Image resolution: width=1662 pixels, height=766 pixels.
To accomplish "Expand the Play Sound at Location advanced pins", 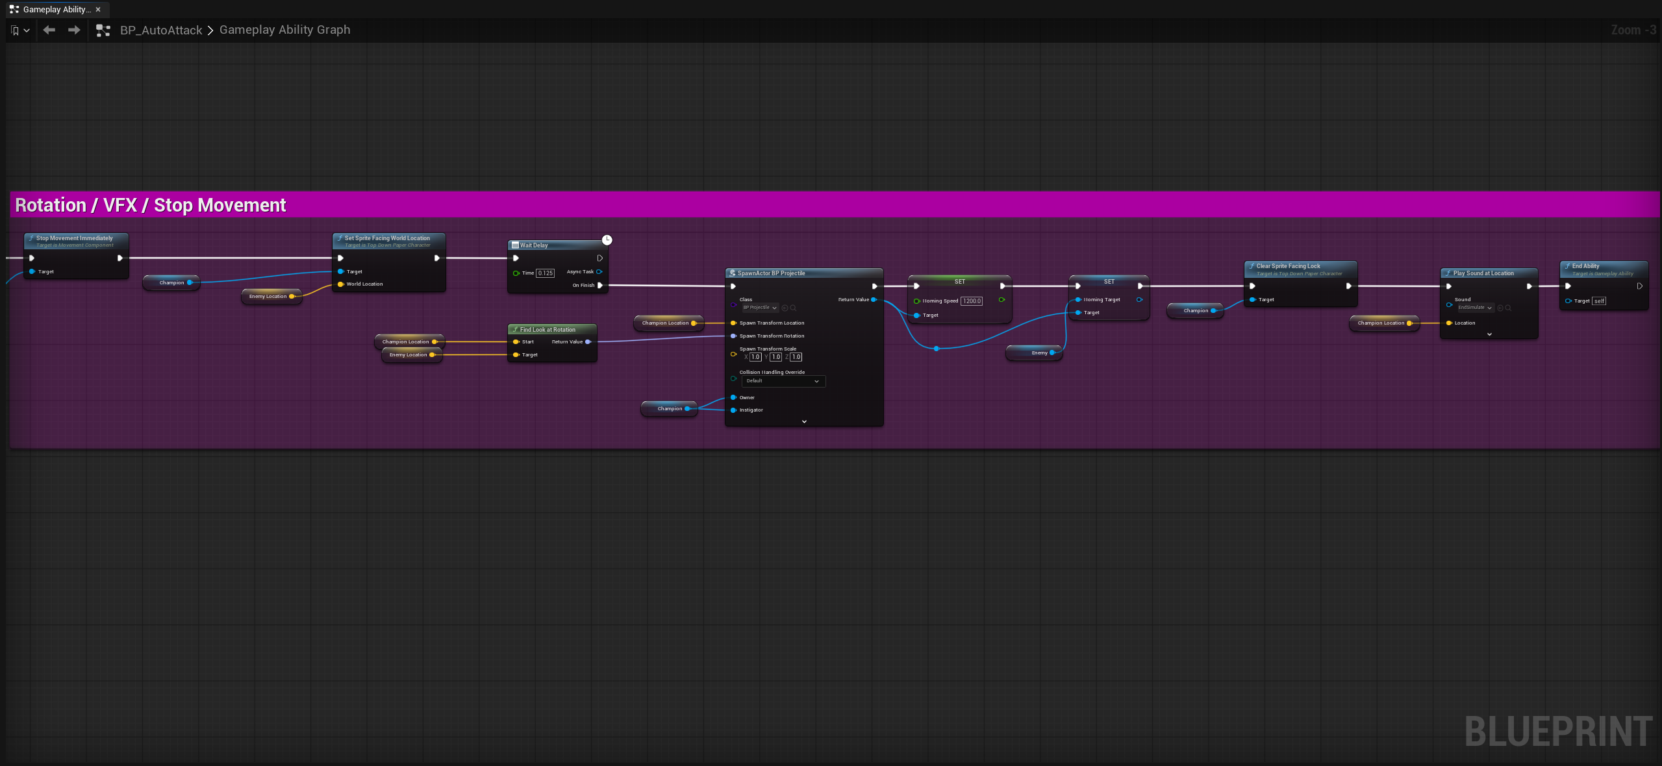I will pos(1489,334).
